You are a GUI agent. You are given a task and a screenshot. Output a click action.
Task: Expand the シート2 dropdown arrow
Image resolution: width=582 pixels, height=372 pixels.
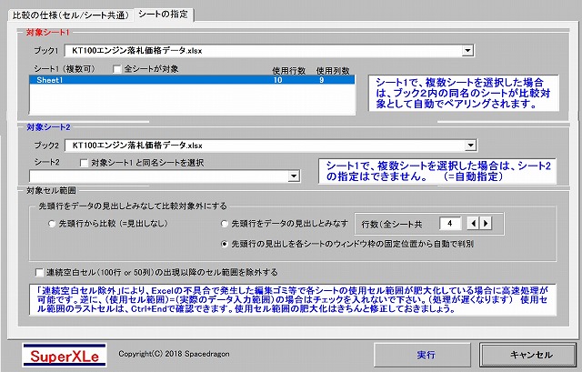pyautogui.click(x=294, y=176)
